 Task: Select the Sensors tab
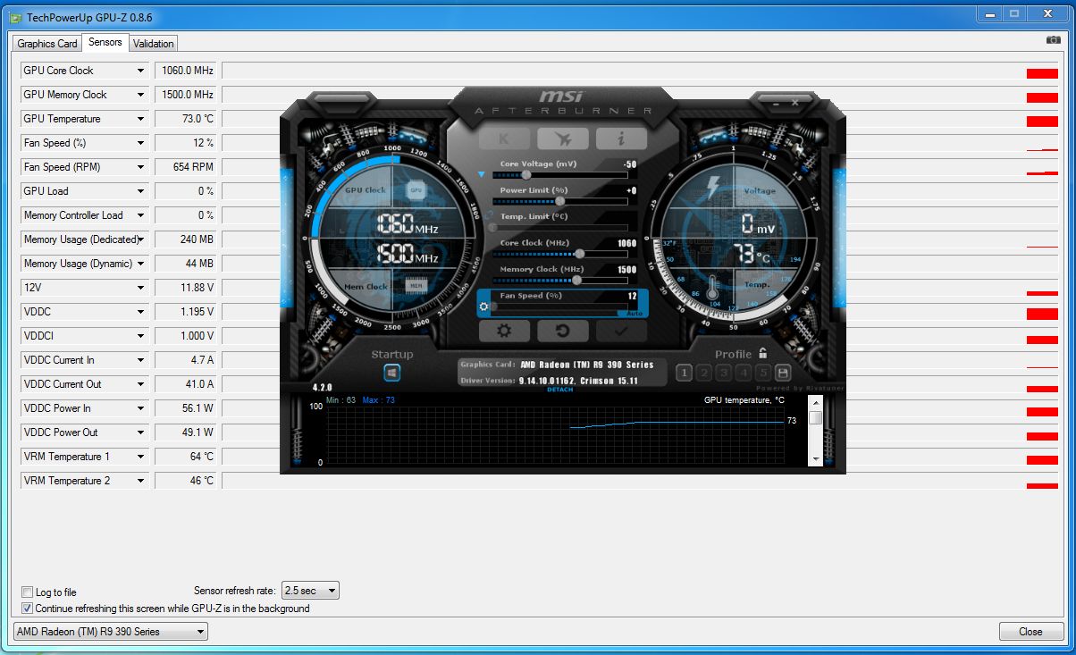pyautogui.click(x=105, y=42)
